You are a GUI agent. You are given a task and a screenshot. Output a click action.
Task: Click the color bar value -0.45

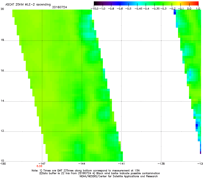[x=138, y=9]
